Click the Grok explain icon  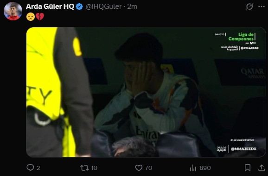249,6
